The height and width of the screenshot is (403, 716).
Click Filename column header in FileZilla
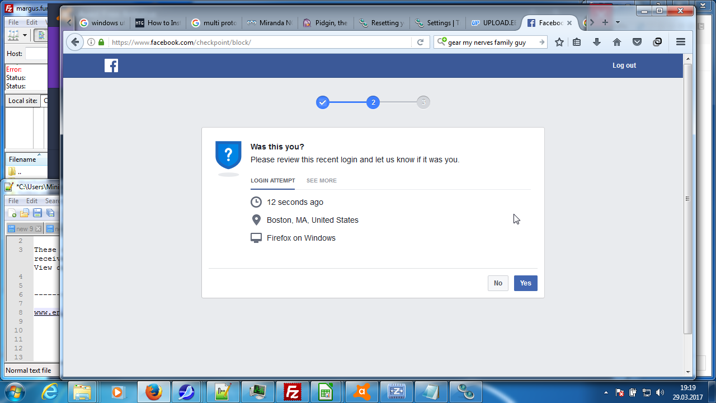pos(26,160)
